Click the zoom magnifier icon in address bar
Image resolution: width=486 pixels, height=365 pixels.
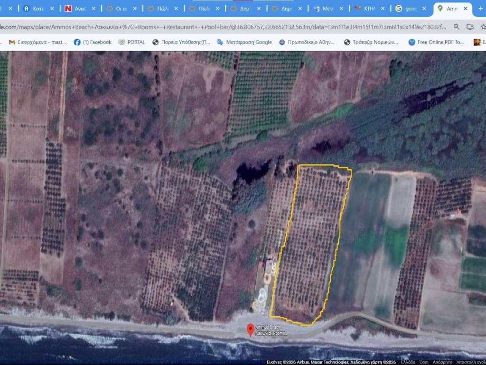tap(457, 27)
